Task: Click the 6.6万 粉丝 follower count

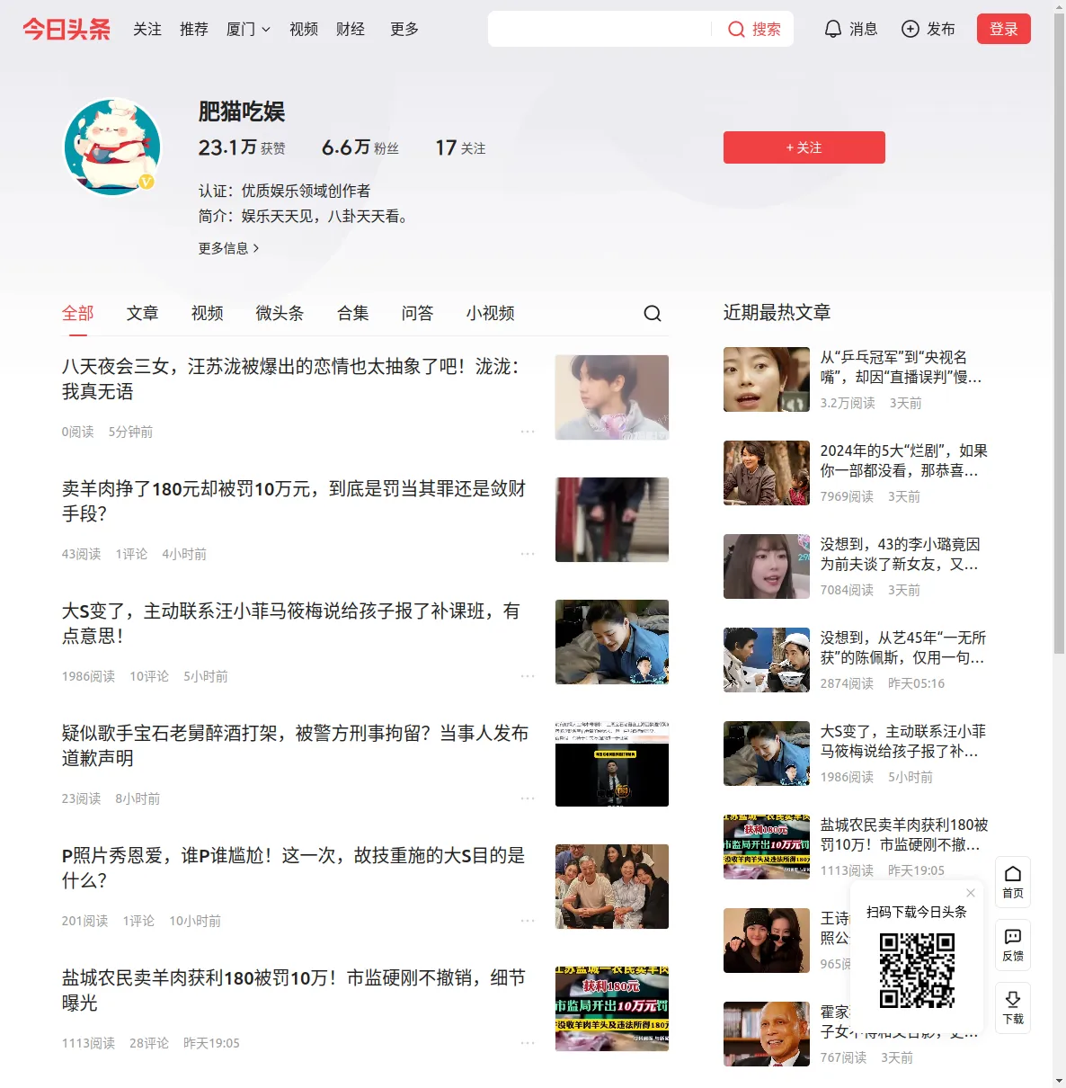Action: pyautogui.click(x=360, y=147)
